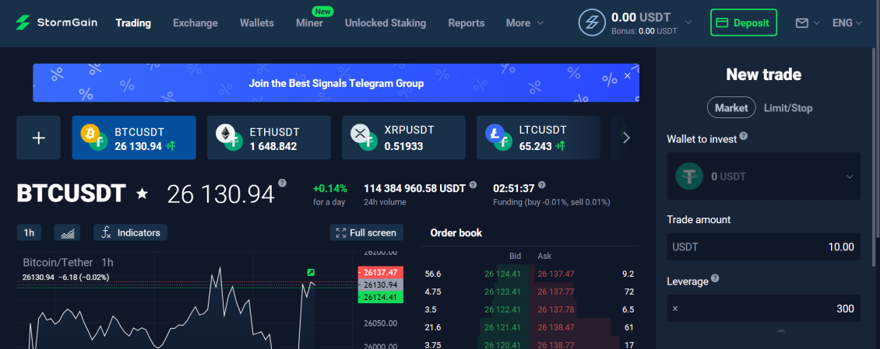Click the Trade amount USDT field

coord(763,247)
